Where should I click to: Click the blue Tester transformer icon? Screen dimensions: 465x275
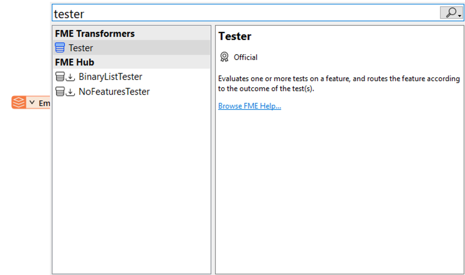pyautogui.click(x=60, y=48)
